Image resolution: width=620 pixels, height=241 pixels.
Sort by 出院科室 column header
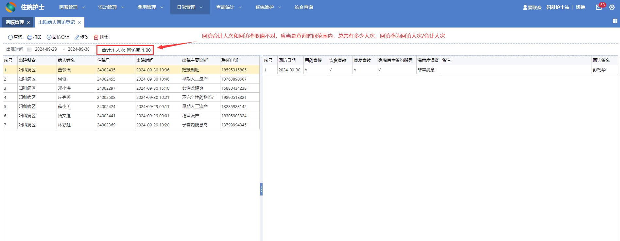click(37, 61)
